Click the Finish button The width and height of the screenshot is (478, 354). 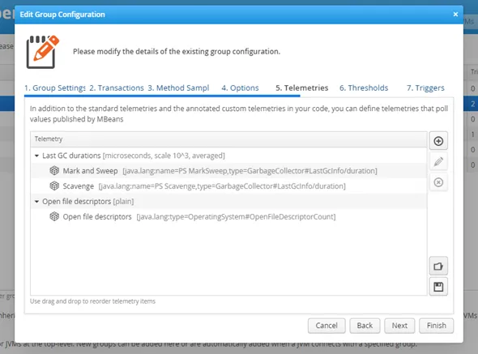pyautogui.click(x=436, y=326)
